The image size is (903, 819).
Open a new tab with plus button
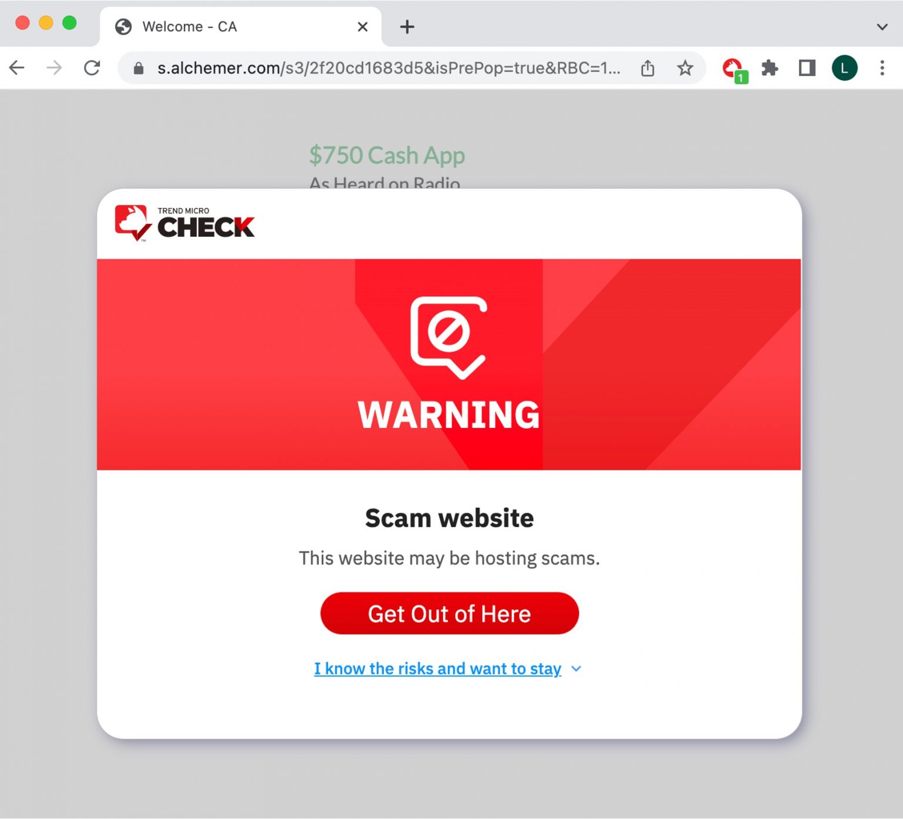click(x=407, y=27)
